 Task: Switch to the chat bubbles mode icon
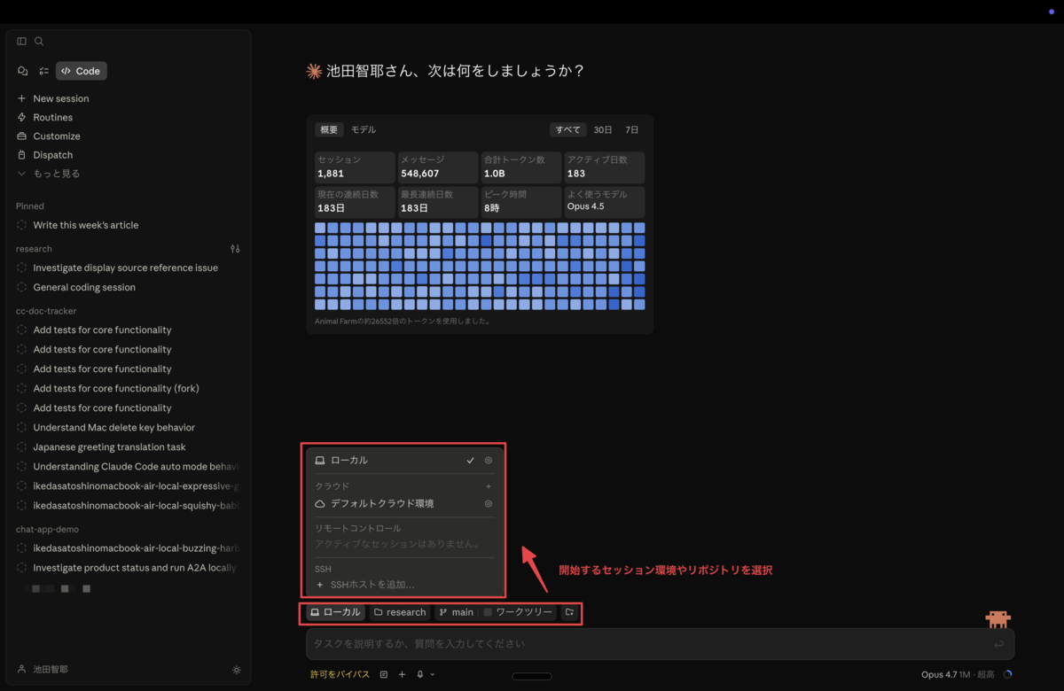[x=23, y=71]
